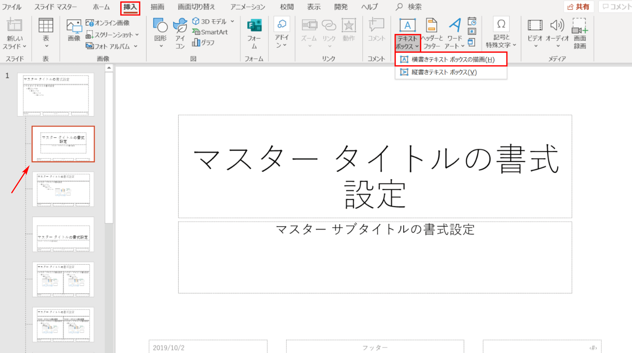Click the Picture (画像) icon

74,26
